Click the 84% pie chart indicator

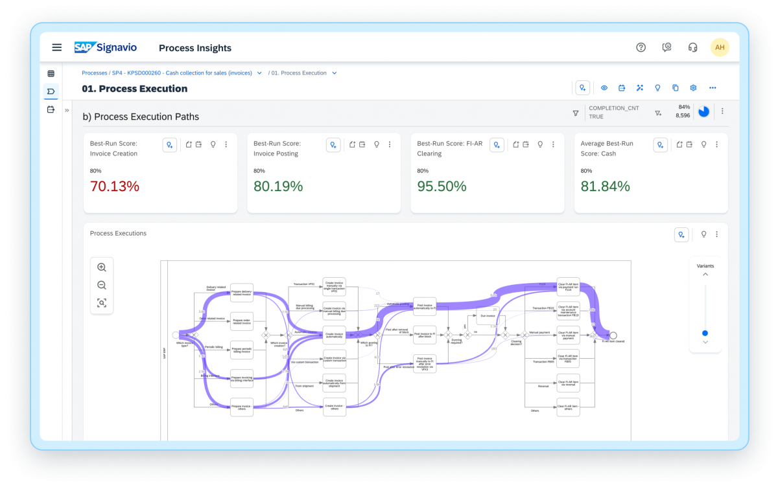coord(703,111)
